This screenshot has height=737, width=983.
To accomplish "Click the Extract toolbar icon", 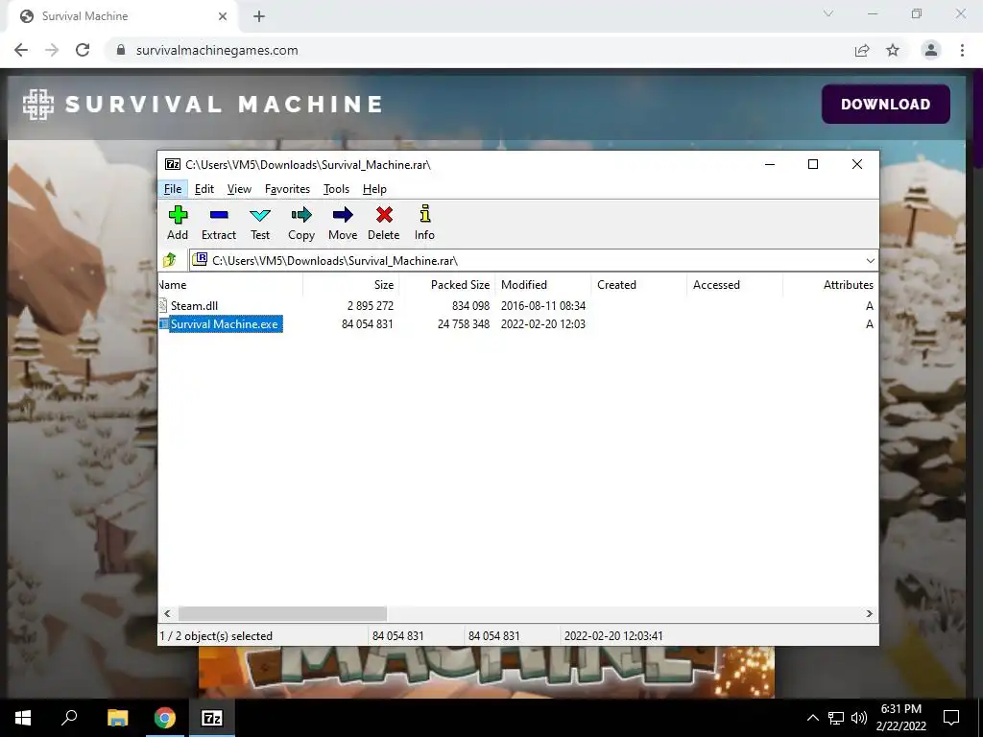I will 219,216.
